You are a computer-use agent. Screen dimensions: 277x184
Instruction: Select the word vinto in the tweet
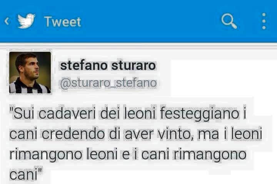click(x=176, y=134)
